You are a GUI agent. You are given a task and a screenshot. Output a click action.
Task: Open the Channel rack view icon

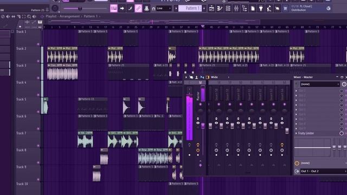click(x=228, y=9)
